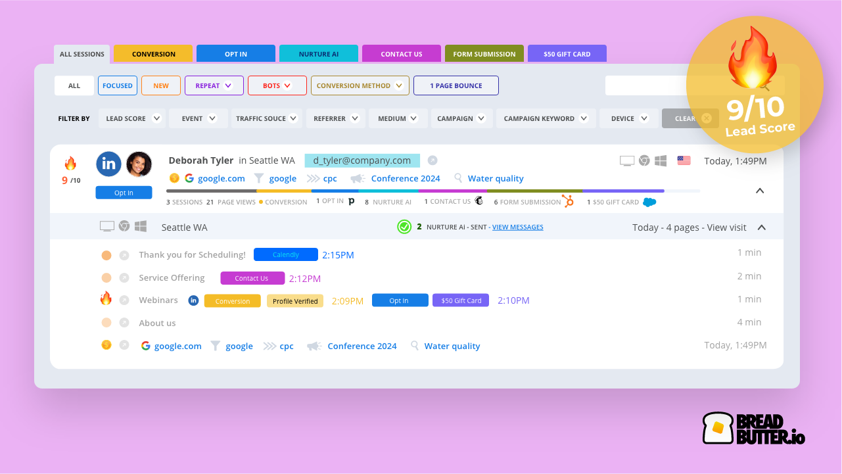Click the green checkmark Nurture AI status icon
The width and height of the screenshot is (842, 474).
(404, 227)
